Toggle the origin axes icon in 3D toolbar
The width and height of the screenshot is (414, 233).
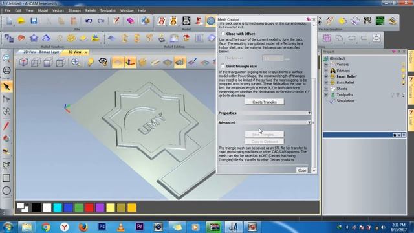pyautogui.click(x=130, y=62)
